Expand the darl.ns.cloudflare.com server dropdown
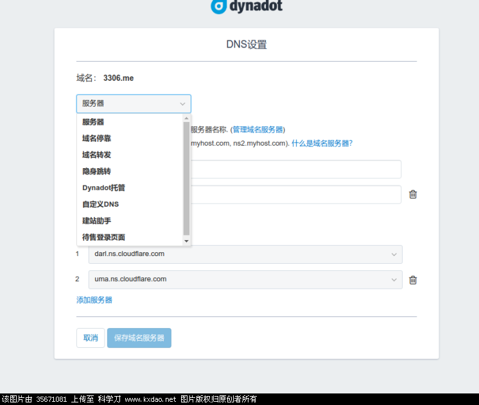 coord(245,254)
